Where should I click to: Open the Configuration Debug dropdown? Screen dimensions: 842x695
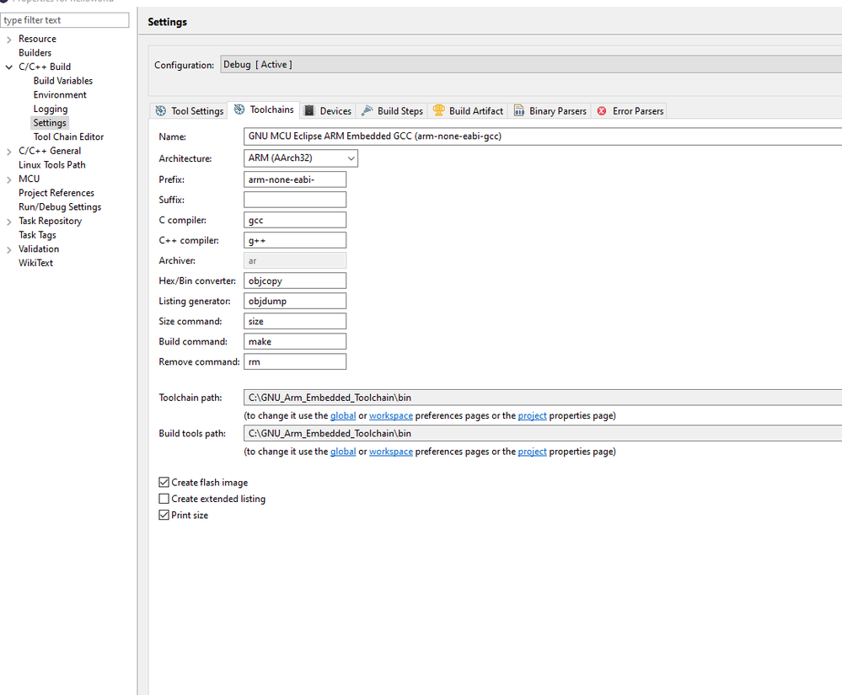click(x=530, y=64)
